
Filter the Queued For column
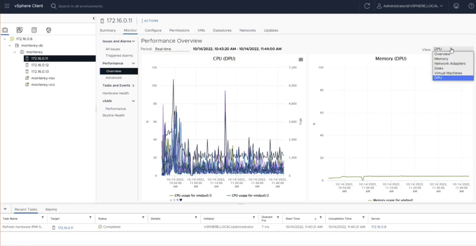[278, 218]
